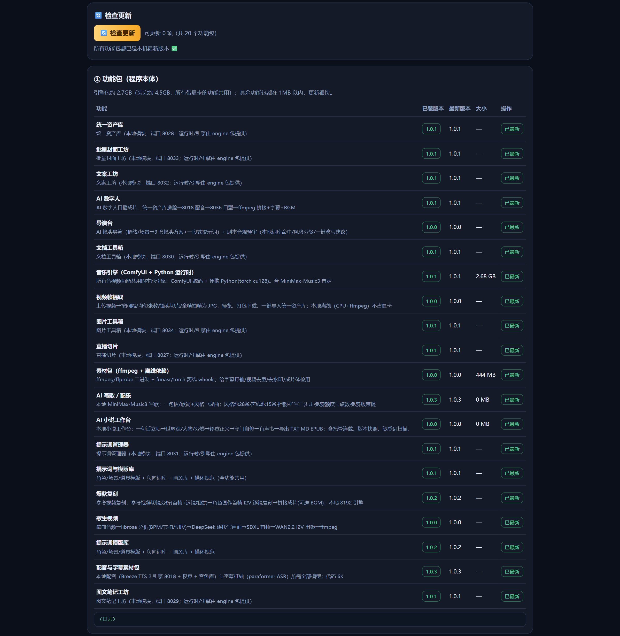Viewport: 620px width, 636px height.
Task: Click 已最新 button in the AI 写歌 / 配乐 row
Action: (512, 400)
